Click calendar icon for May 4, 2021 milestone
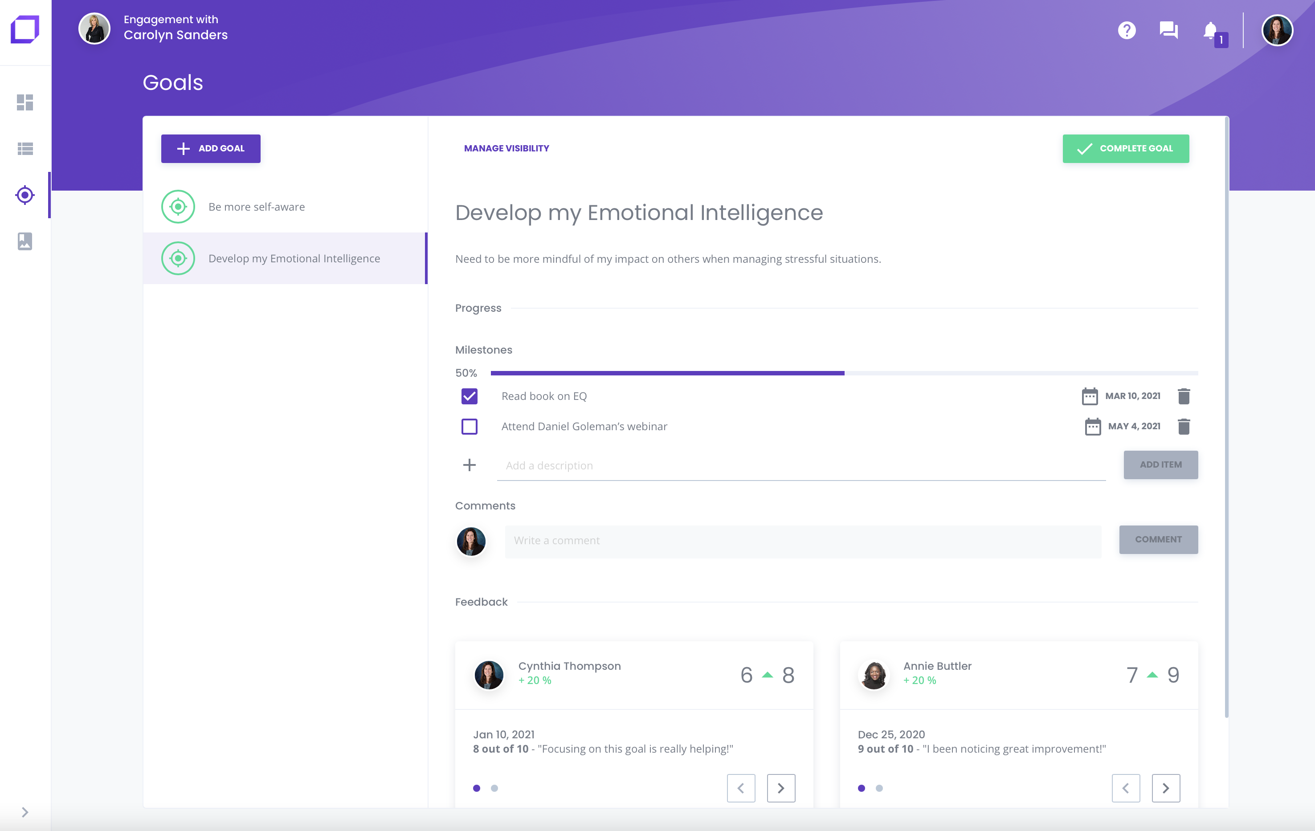 pos(1092,427)
